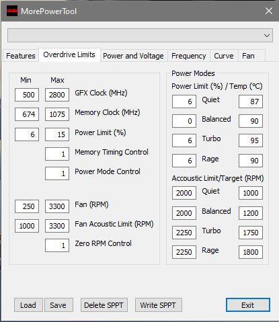Screen dimensions: 279x322
Task: Edit the Power Limit (%) maximum field
Action: tap(57, 134)
